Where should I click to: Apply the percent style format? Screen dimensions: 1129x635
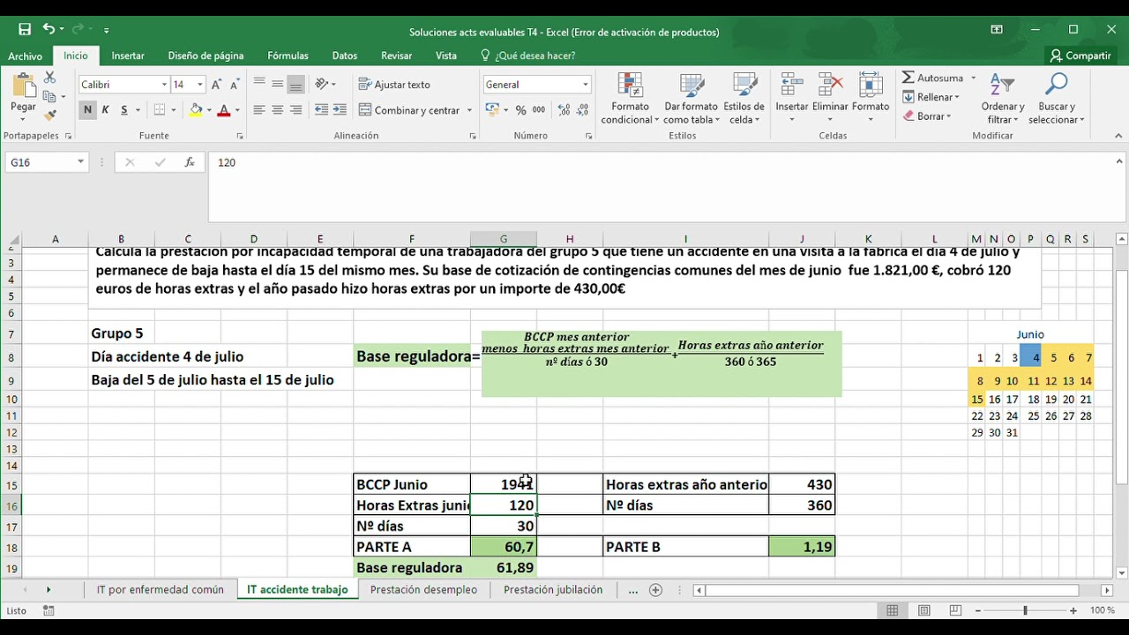point(520,110)
